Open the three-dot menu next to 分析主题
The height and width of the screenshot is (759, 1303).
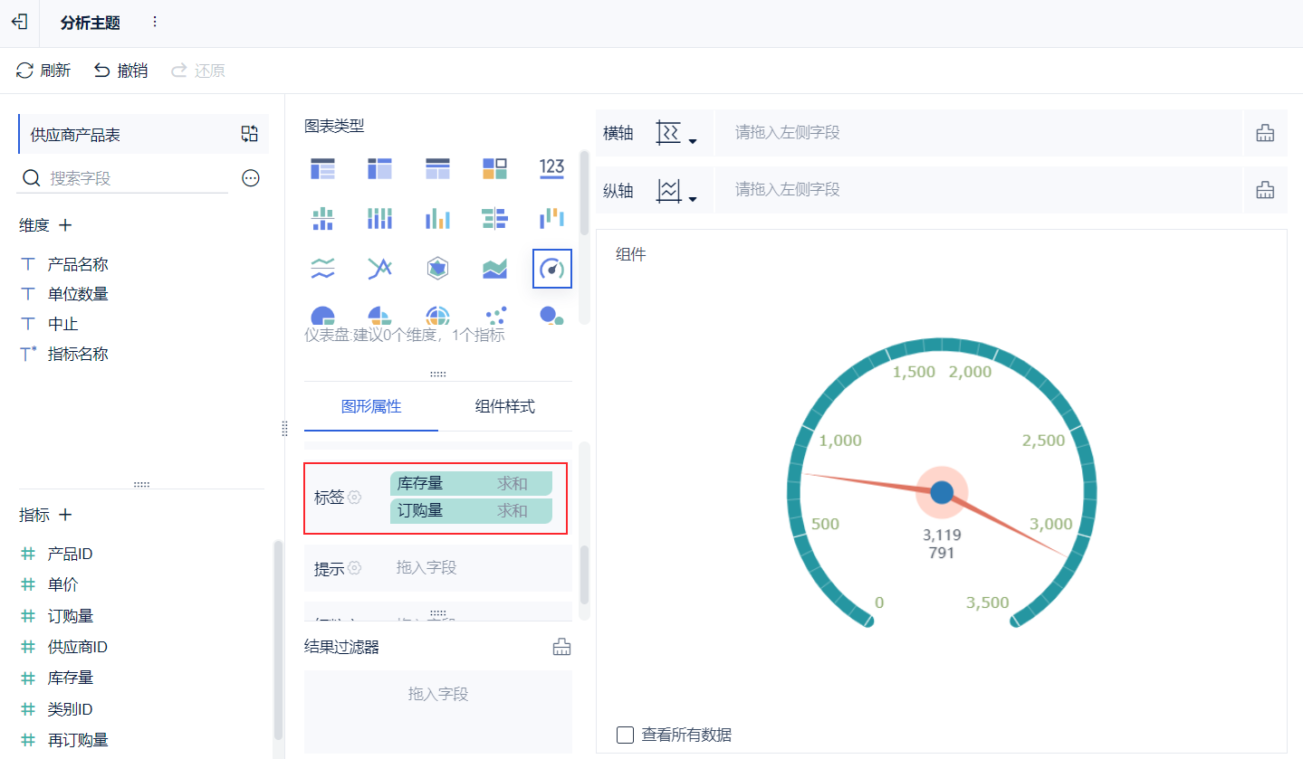coord(154,23)
